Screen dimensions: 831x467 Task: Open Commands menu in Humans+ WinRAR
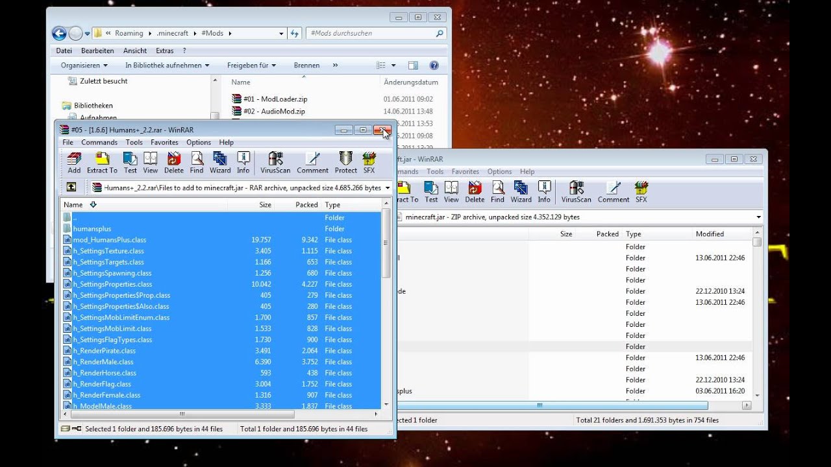pos(99,142)
